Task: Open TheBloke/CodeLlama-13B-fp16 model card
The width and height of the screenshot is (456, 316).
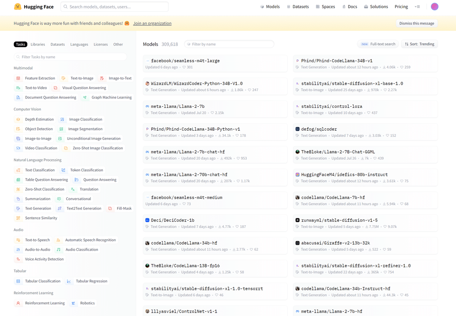Action: point(215,269)
